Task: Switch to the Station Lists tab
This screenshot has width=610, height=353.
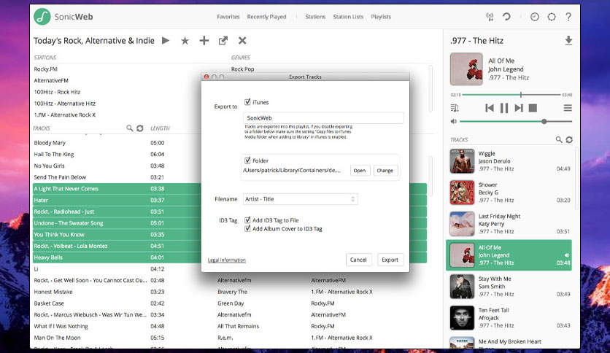Action: tap(348, 17)
